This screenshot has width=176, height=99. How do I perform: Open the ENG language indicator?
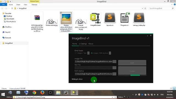pos(162,95)
